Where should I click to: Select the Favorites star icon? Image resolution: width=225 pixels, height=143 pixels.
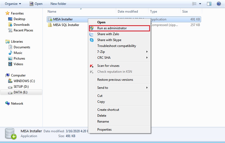pos(7,13)
